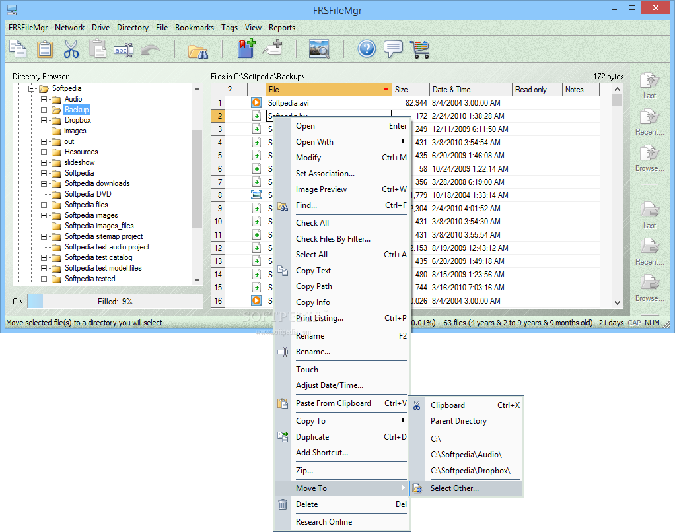
Task: Click the media icon of Softpedia.avi row
Action: 256,102
